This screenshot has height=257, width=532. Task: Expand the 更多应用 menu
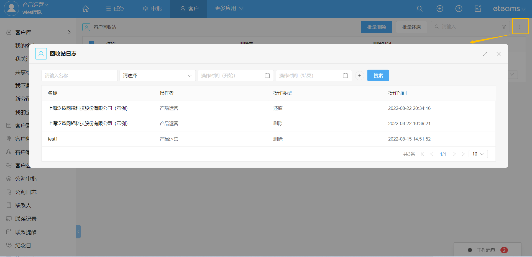[229, 9]
